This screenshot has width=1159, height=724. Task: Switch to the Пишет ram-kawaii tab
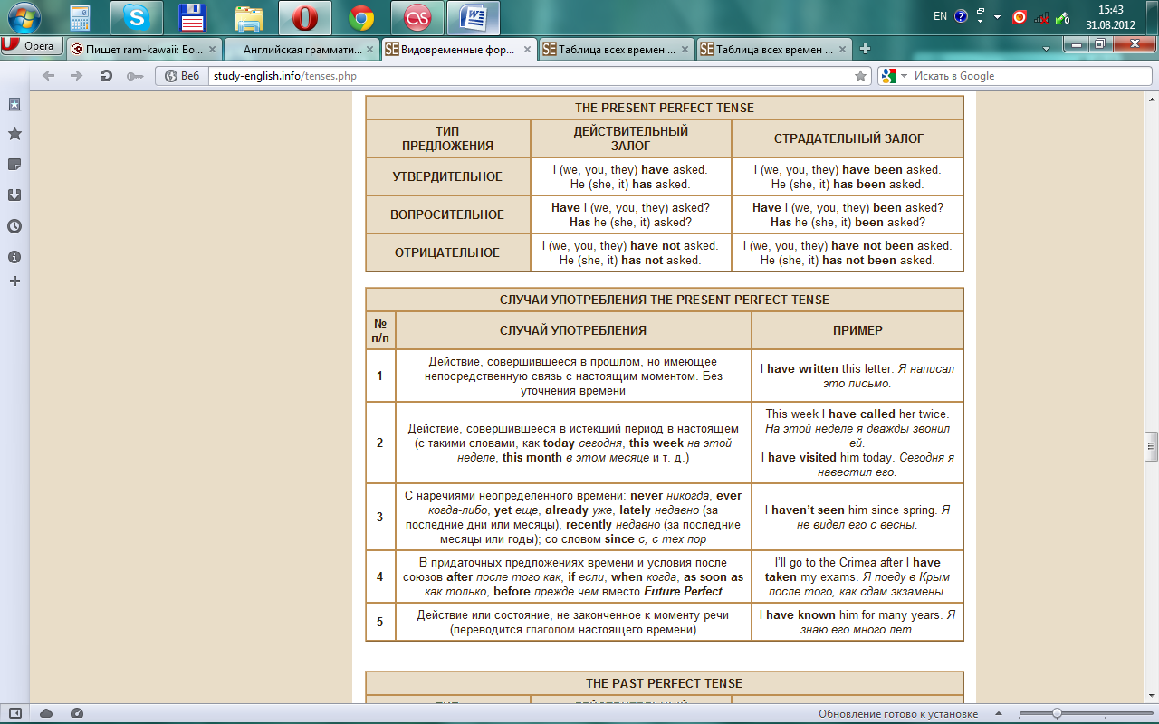(x=143, y=50)
